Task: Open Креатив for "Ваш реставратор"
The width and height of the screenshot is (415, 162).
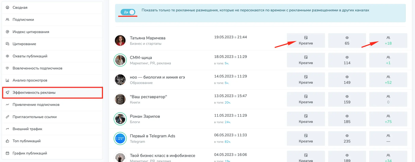Action: pyautogui.click(x=306, y=99)
